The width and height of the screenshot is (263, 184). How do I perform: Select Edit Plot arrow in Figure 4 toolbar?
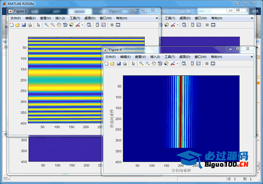[134, 64]
